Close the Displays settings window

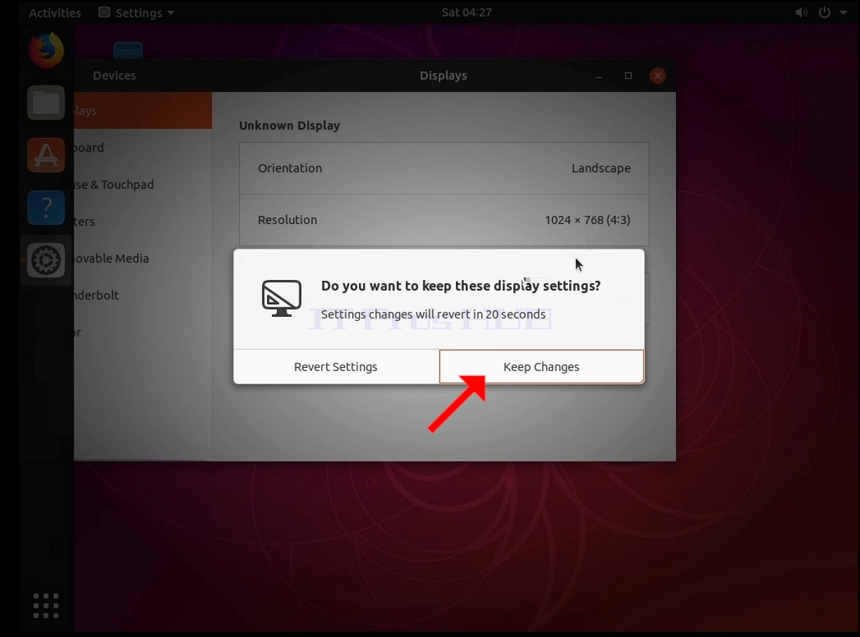658,75
